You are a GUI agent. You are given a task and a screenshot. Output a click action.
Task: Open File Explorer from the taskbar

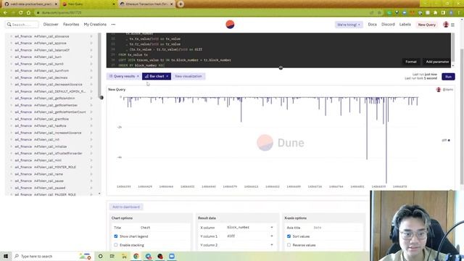[x=124, y=256]
